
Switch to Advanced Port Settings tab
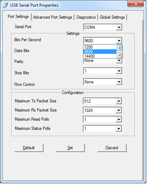53,17
